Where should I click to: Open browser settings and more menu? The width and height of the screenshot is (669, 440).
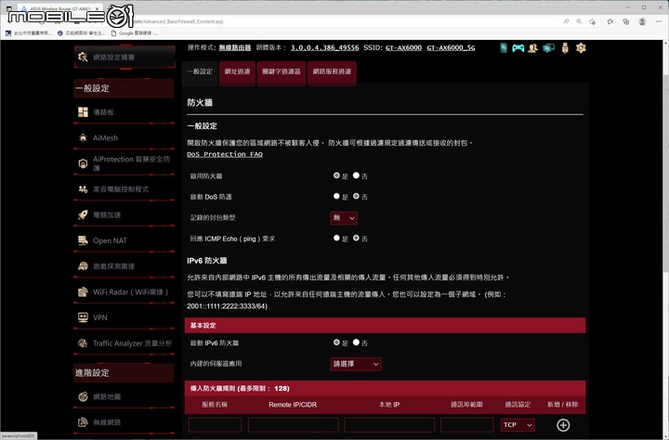click(x=659, y=21)
